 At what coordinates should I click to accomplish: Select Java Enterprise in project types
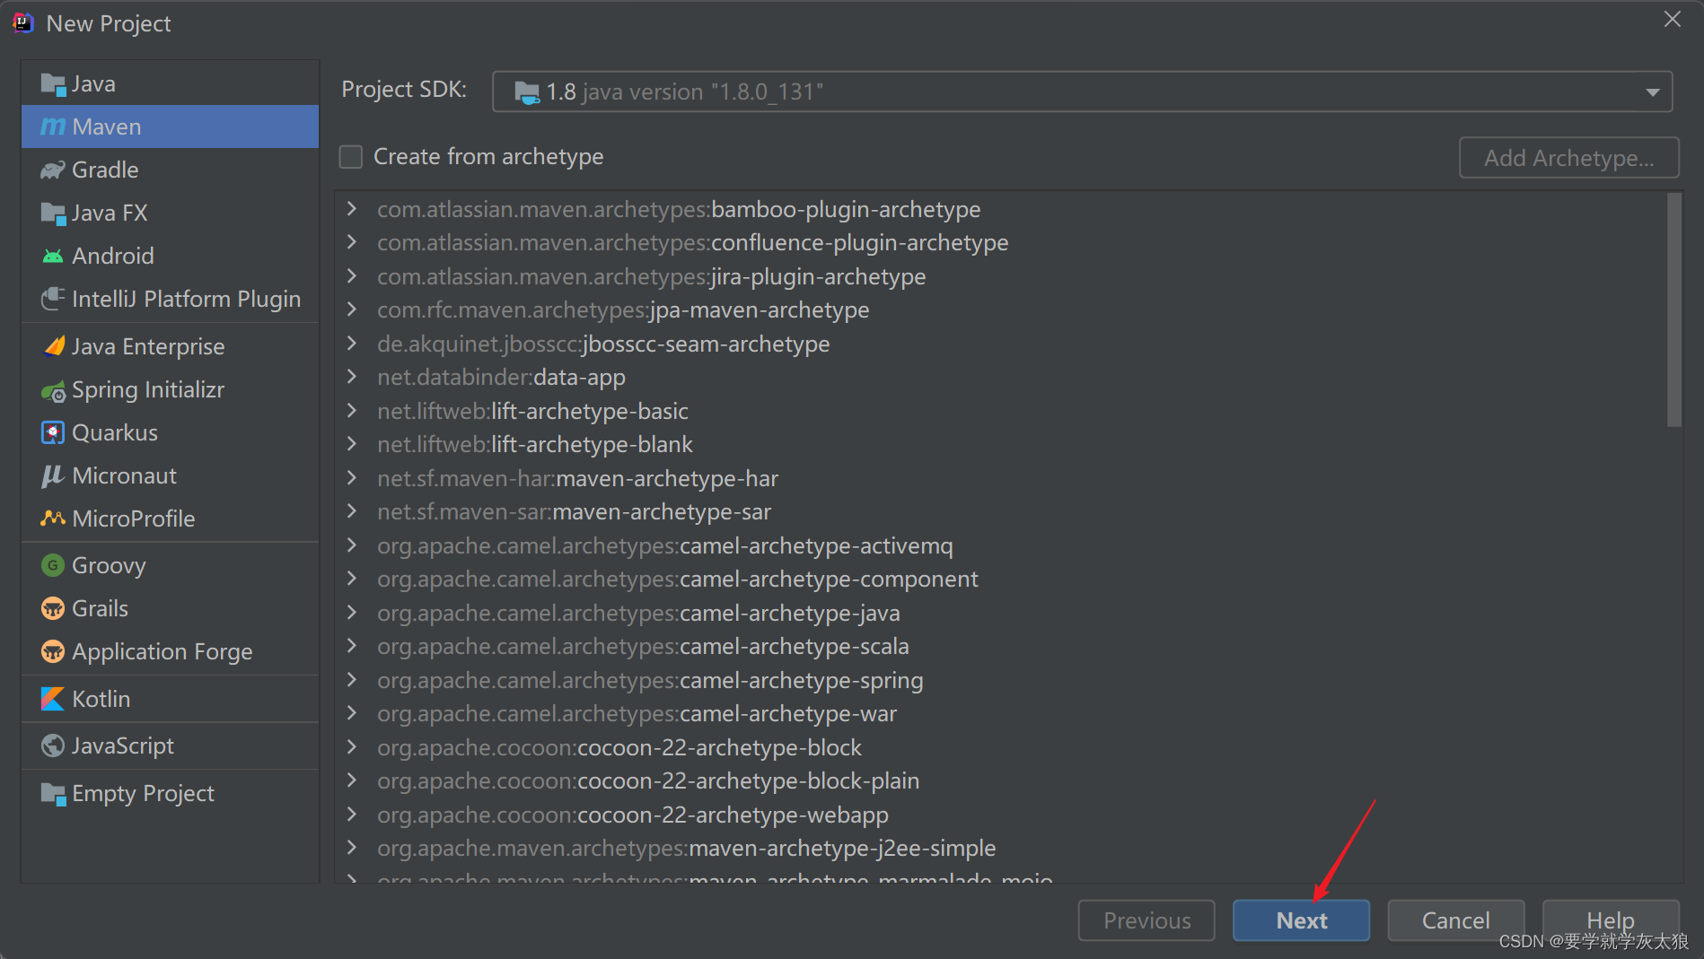(x=148, y=347)
